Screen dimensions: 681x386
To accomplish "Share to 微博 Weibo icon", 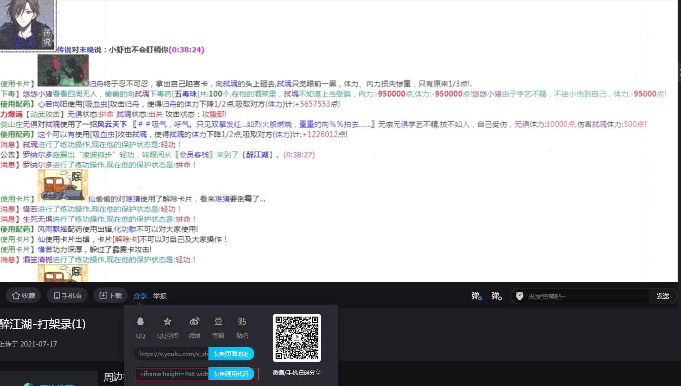I will click(194, 322).
